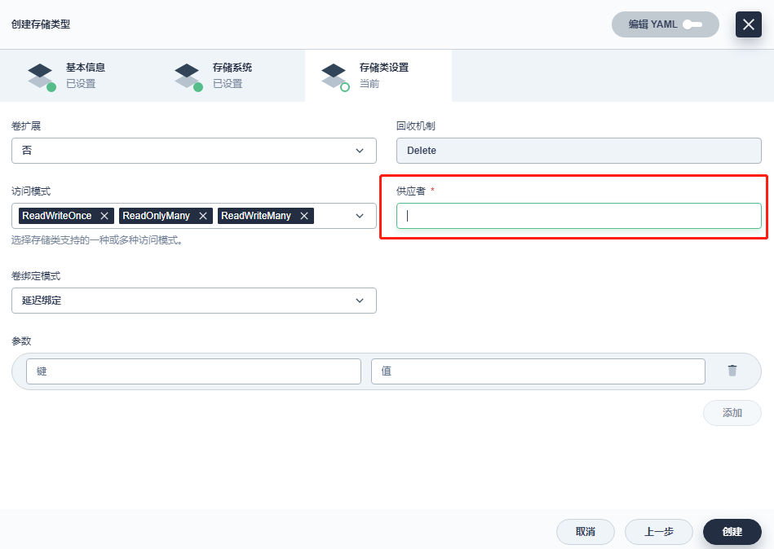
Task: Remove the ReadWriteOnce access mode tag
Action: tap(104, 216)
